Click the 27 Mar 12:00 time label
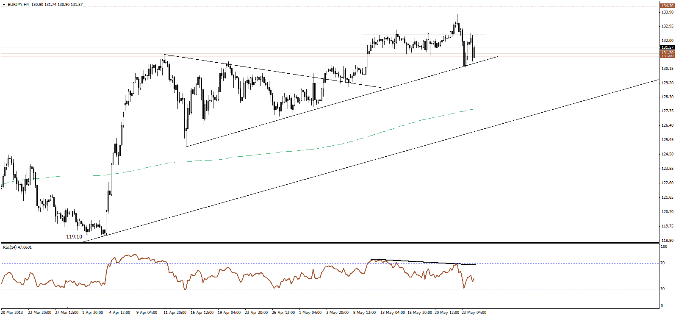 tap(67, 313)
